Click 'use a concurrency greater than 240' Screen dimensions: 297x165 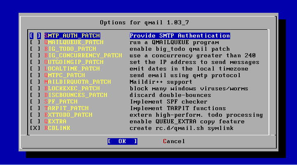[193, 56]
